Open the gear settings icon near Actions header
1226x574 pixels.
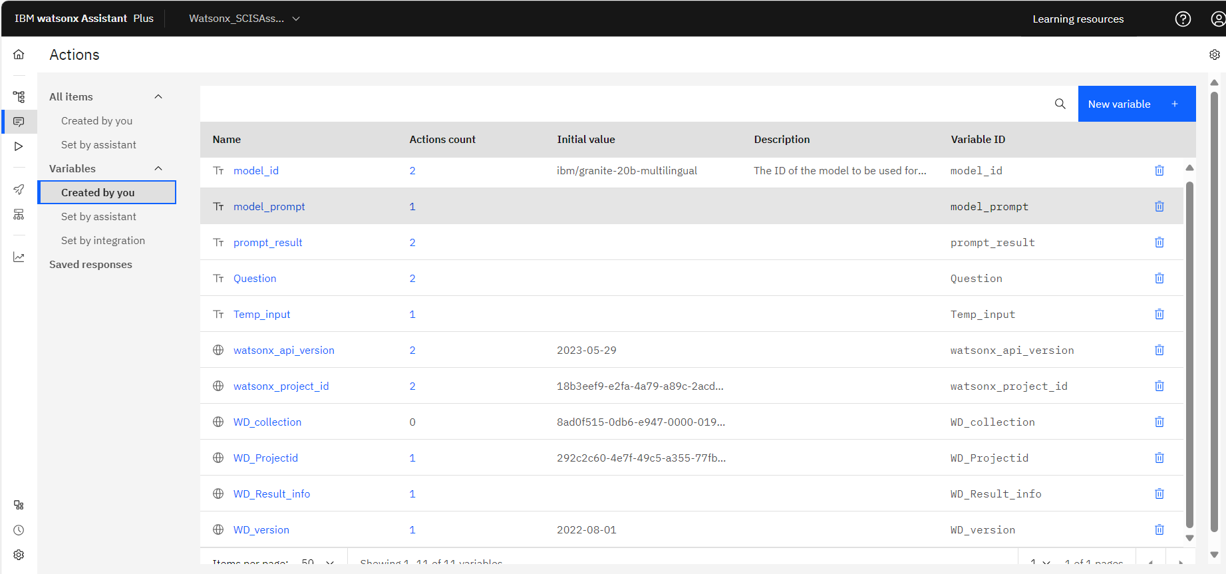1215,55
